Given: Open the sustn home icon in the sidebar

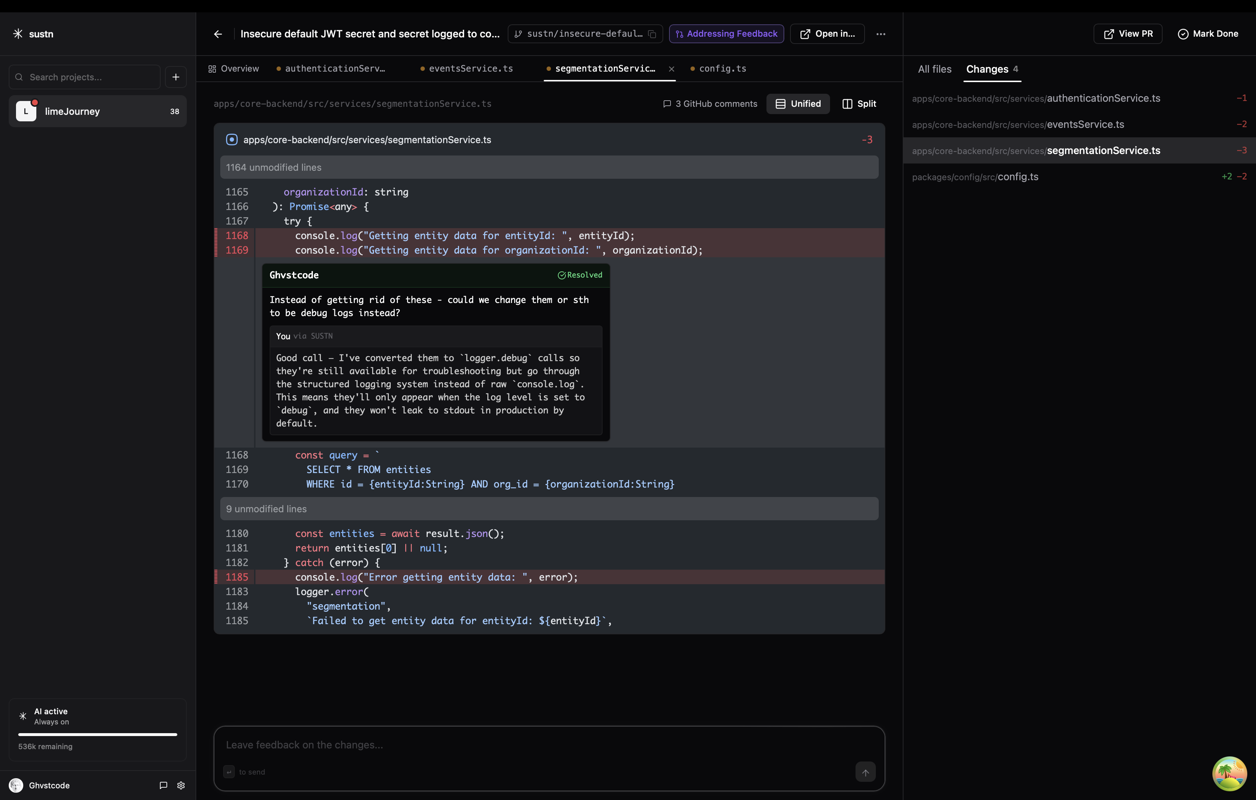Looking at the screenshot, I should [x=17, y=33].
